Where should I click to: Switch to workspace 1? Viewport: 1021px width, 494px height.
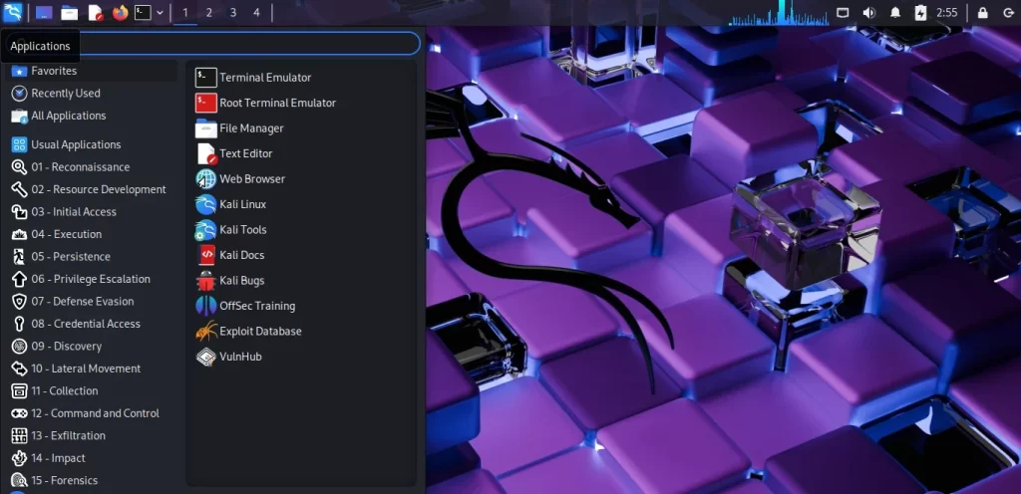click(x=185, y=12)
